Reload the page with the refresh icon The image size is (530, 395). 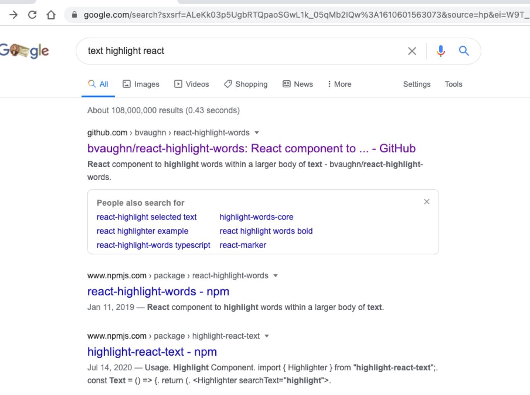[x=32, y=15]
